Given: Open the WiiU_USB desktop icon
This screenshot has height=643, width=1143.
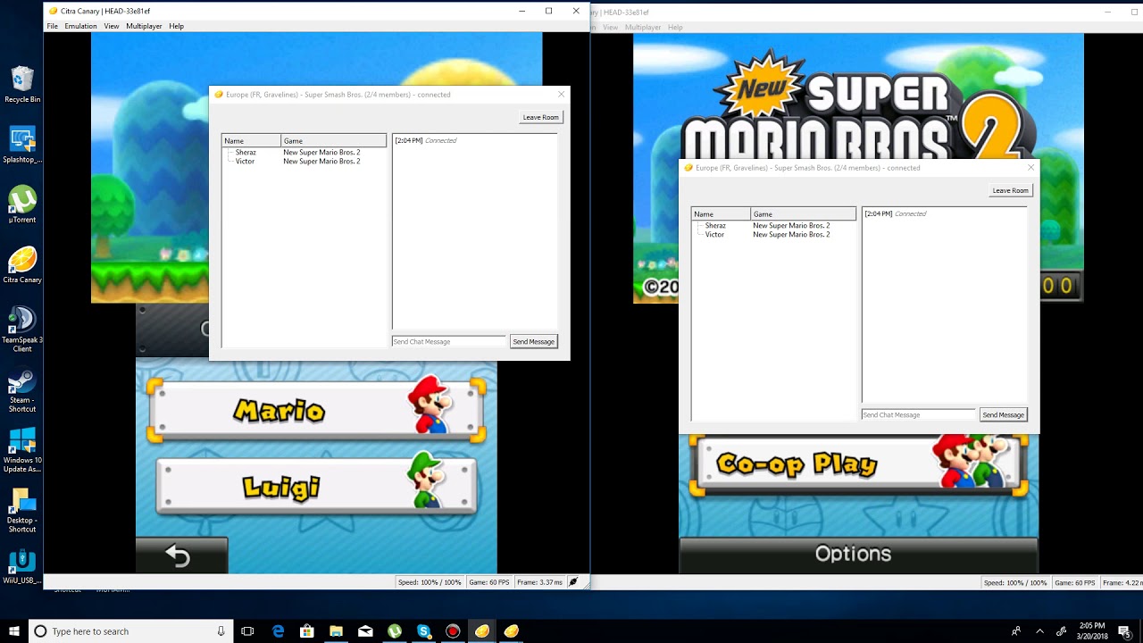Looking at the screenshot, I should (22, 566).
